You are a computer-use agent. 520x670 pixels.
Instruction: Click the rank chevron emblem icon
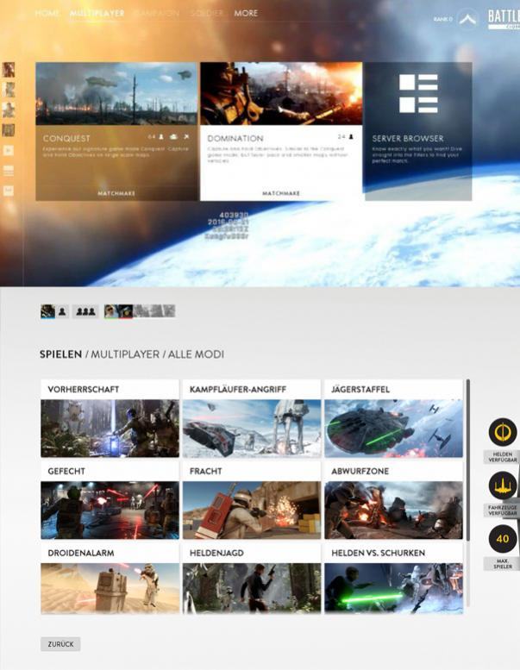pyautogui.click(x=467, y=19)
